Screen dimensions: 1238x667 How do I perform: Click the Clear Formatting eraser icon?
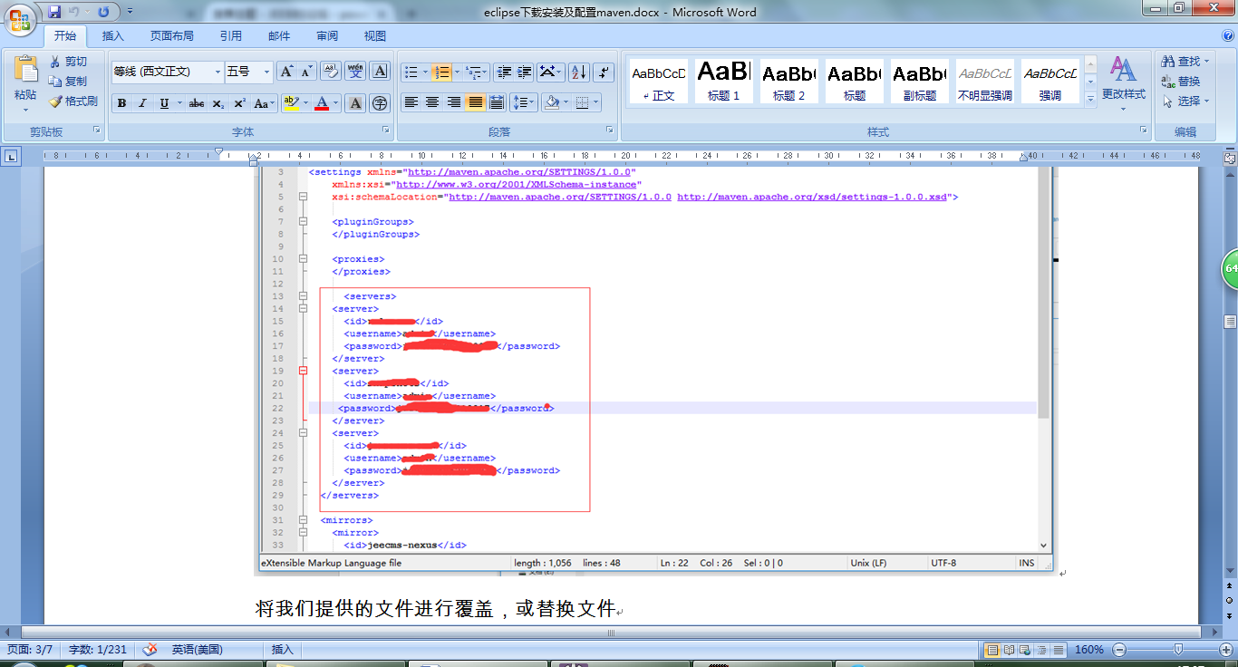pos(331,72)
